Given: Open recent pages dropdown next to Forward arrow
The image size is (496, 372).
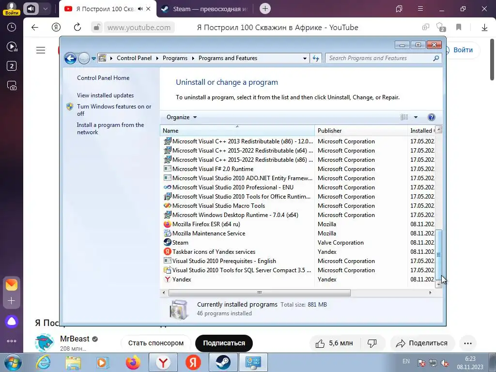Looking at the screenshot, I should 93,59.
